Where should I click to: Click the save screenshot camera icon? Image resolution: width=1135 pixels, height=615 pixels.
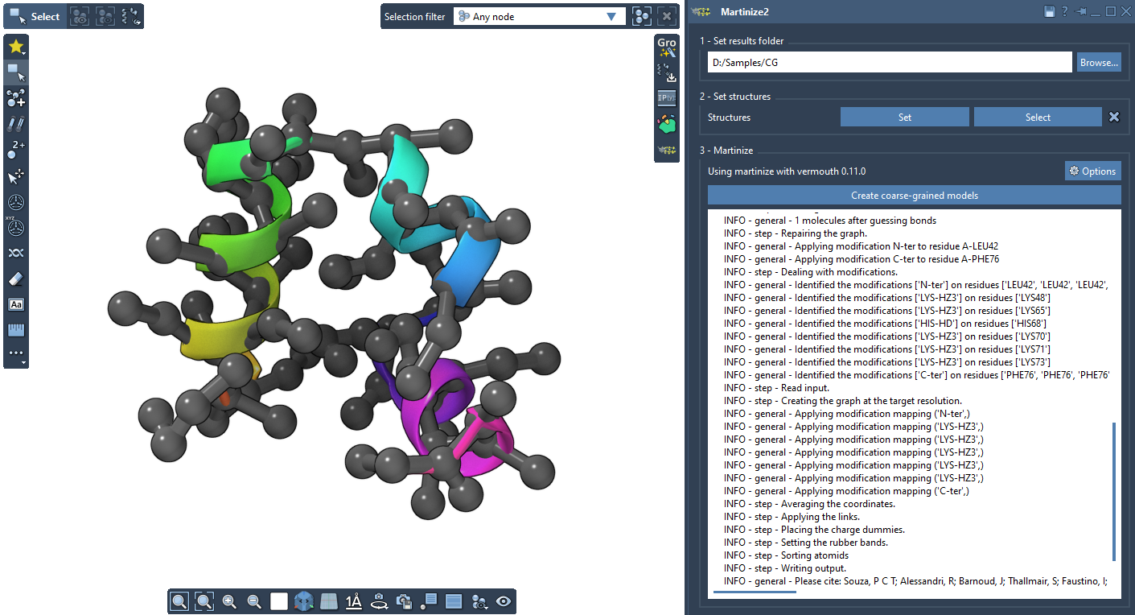pos(405,601)
